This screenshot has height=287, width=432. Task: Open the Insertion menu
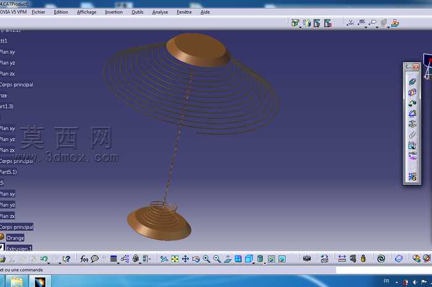[x=114, y=12]
